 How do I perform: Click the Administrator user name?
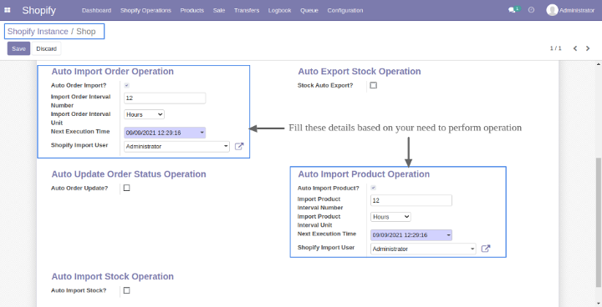click(577, 10)
